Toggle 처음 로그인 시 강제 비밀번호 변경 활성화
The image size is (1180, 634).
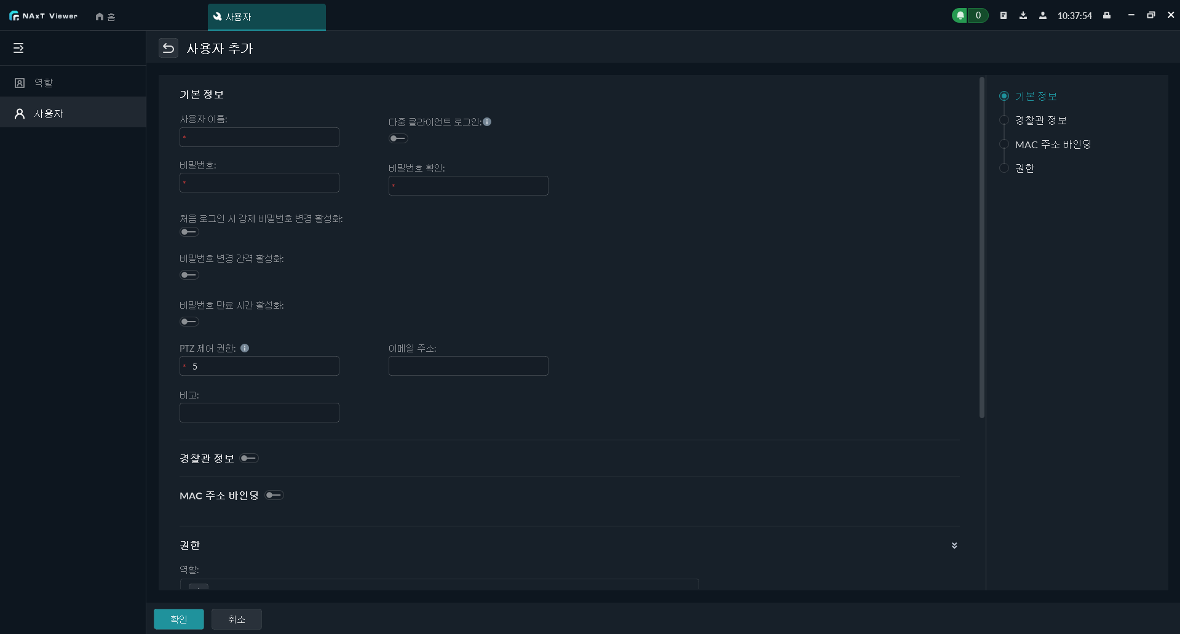point(189,232)
